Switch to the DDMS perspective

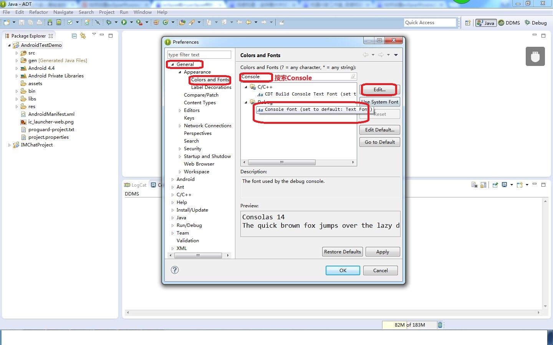509,23
